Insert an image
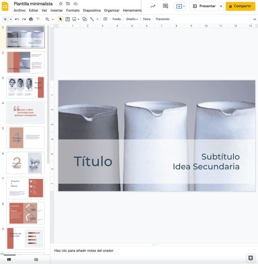The image size is (258, 269). pyautogui.click(x=74, y=19)
